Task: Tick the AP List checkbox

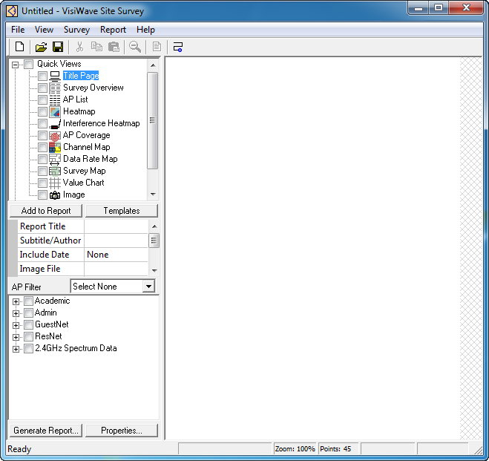Action: coord(43,99)
